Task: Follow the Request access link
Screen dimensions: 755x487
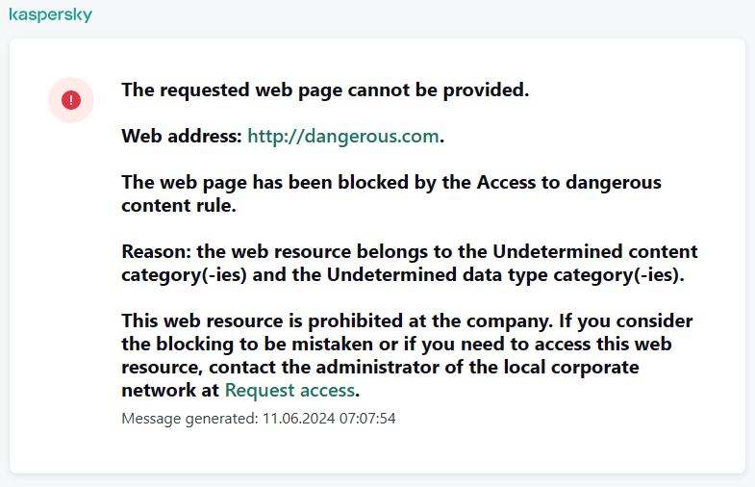Action: [x=290, y=390]
